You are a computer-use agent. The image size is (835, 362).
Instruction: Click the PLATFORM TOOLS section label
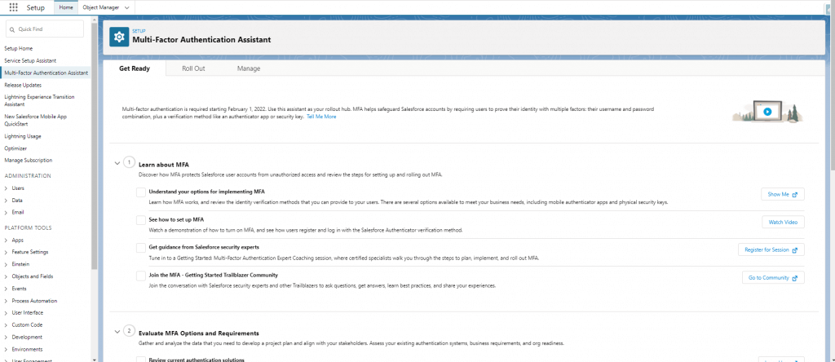[x=29, y=227]
